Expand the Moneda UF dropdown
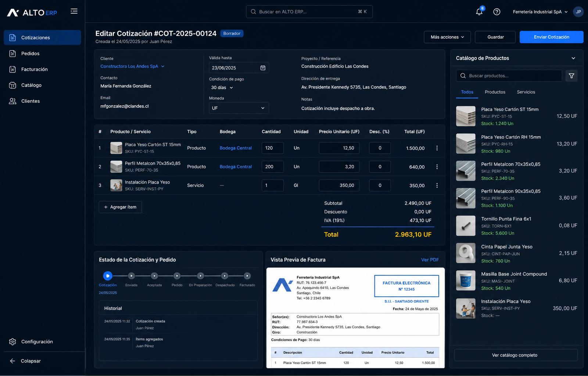The image size is (588, 376). pos(239,108)
